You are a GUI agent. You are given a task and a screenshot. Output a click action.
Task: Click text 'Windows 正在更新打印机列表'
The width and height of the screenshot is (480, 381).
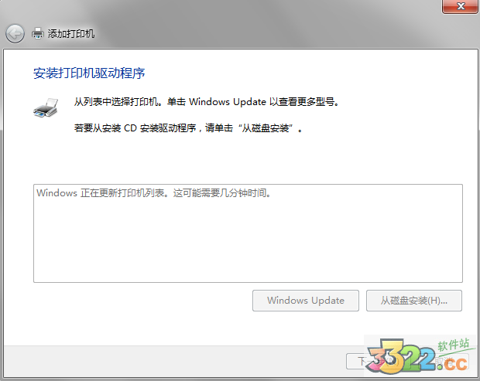[101, 193]
